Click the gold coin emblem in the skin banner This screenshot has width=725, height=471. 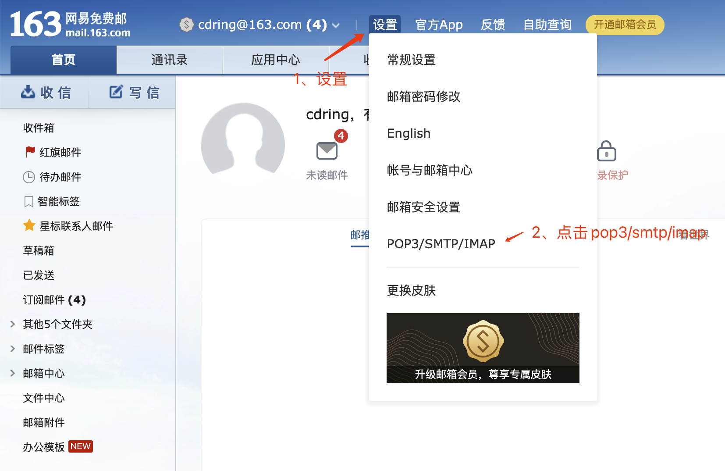(x=483, y=341)
